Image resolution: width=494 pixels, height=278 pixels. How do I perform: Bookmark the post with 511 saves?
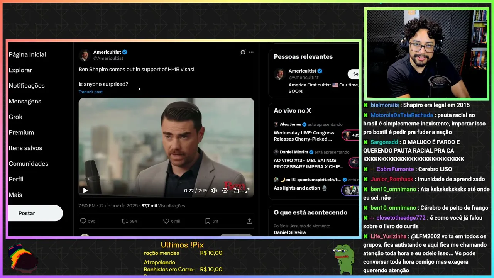pos(211,221)
